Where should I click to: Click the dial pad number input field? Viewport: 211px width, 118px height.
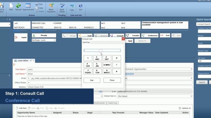click(x=102, y=50)
